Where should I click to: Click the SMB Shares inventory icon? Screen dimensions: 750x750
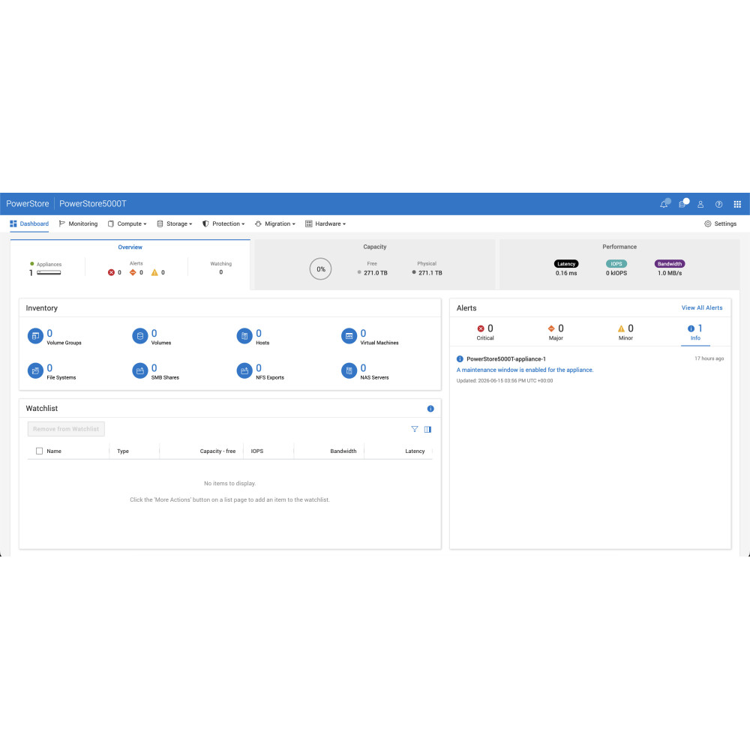(x=140, y=370)
